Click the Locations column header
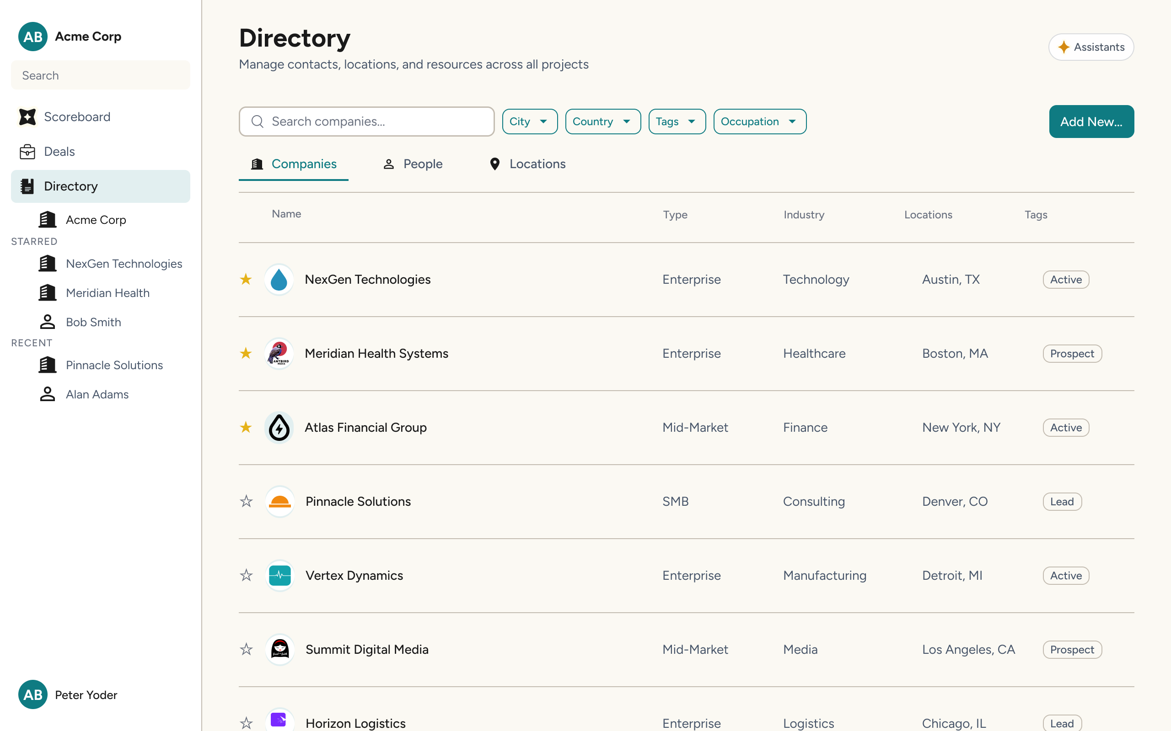This screenshot has height=731, width=1171. (928, 215)
